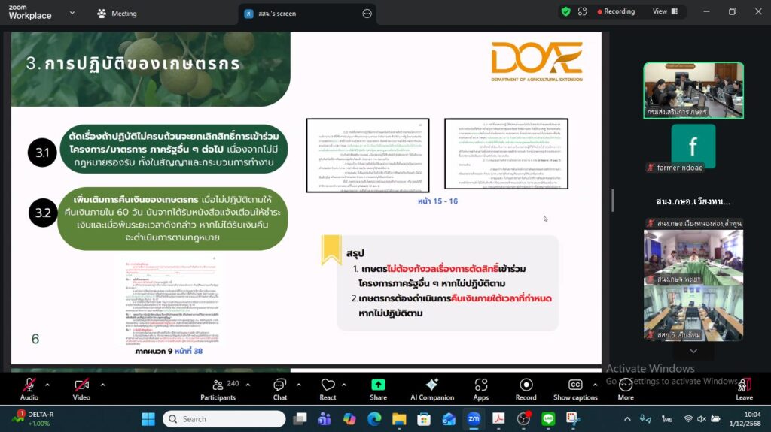Unmute the microphone Audio button
Viewport: 771px width, 432px height.
click(x=29, y=388)
